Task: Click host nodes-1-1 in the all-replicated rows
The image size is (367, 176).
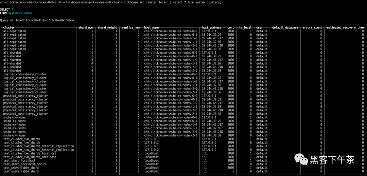Action: (171, 42)
